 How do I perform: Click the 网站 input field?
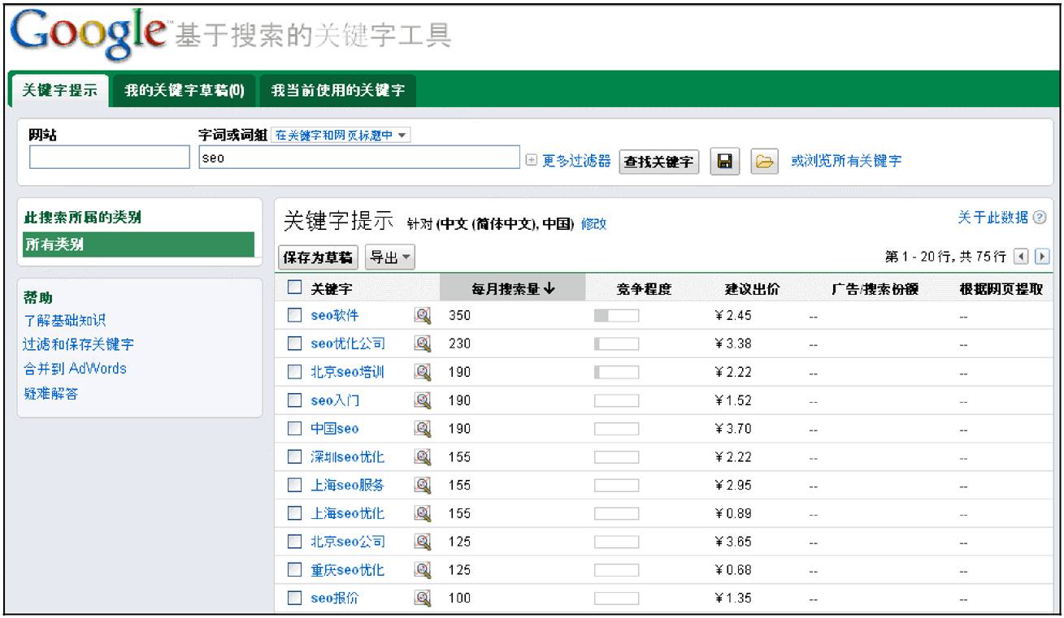110,158
